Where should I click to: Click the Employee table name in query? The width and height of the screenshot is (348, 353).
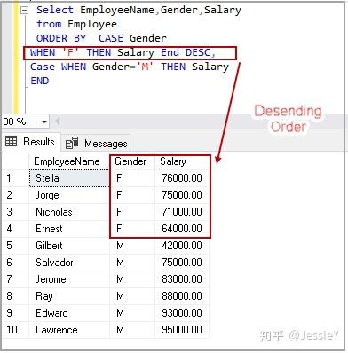pyautogui.click(x=92, y=24)
